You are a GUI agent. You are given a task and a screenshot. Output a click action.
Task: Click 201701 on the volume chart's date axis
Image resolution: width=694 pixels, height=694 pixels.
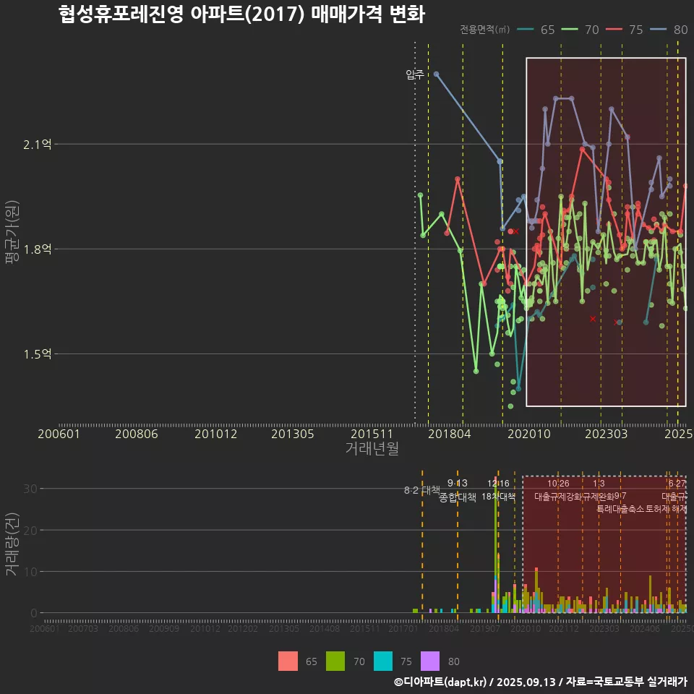pyautogui.click(x=403, y=628)
